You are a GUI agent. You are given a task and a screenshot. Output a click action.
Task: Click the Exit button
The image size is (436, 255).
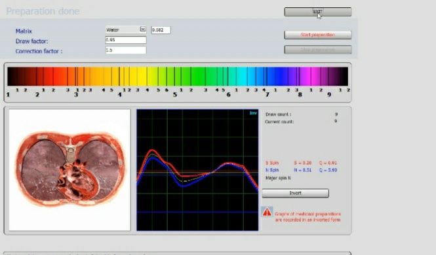318,12
